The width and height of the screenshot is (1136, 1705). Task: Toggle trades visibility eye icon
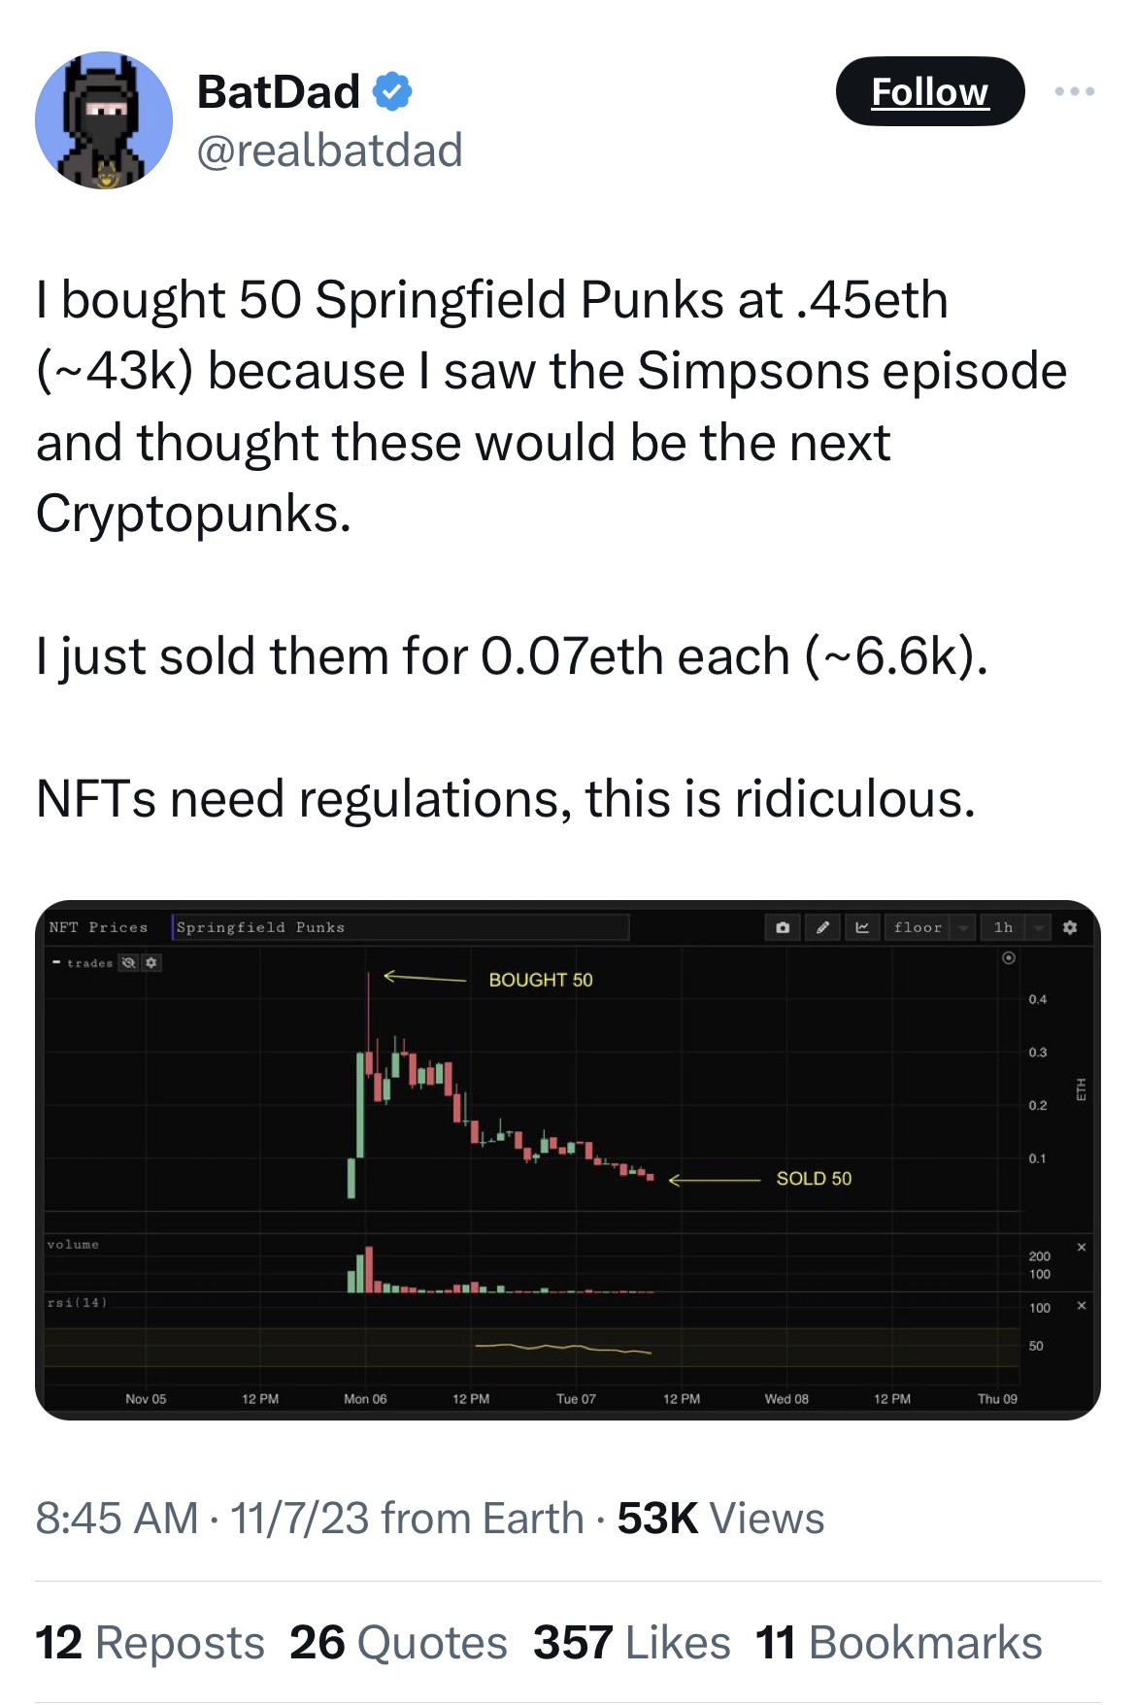pyautogui.click(x=128, y=962)
